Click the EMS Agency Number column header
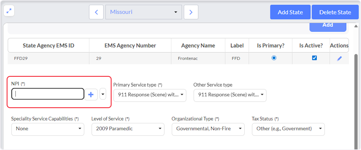The image size is (361, 150). click(130, 45)
